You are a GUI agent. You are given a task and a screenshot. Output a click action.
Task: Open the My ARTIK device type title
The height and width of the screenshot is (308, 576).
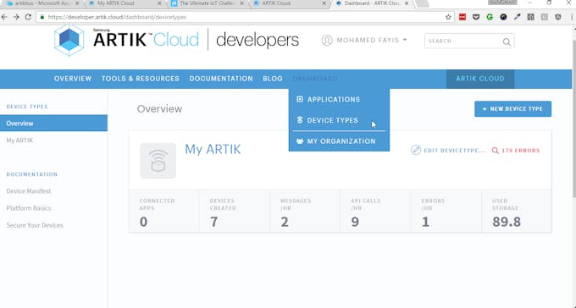(213, 150)
